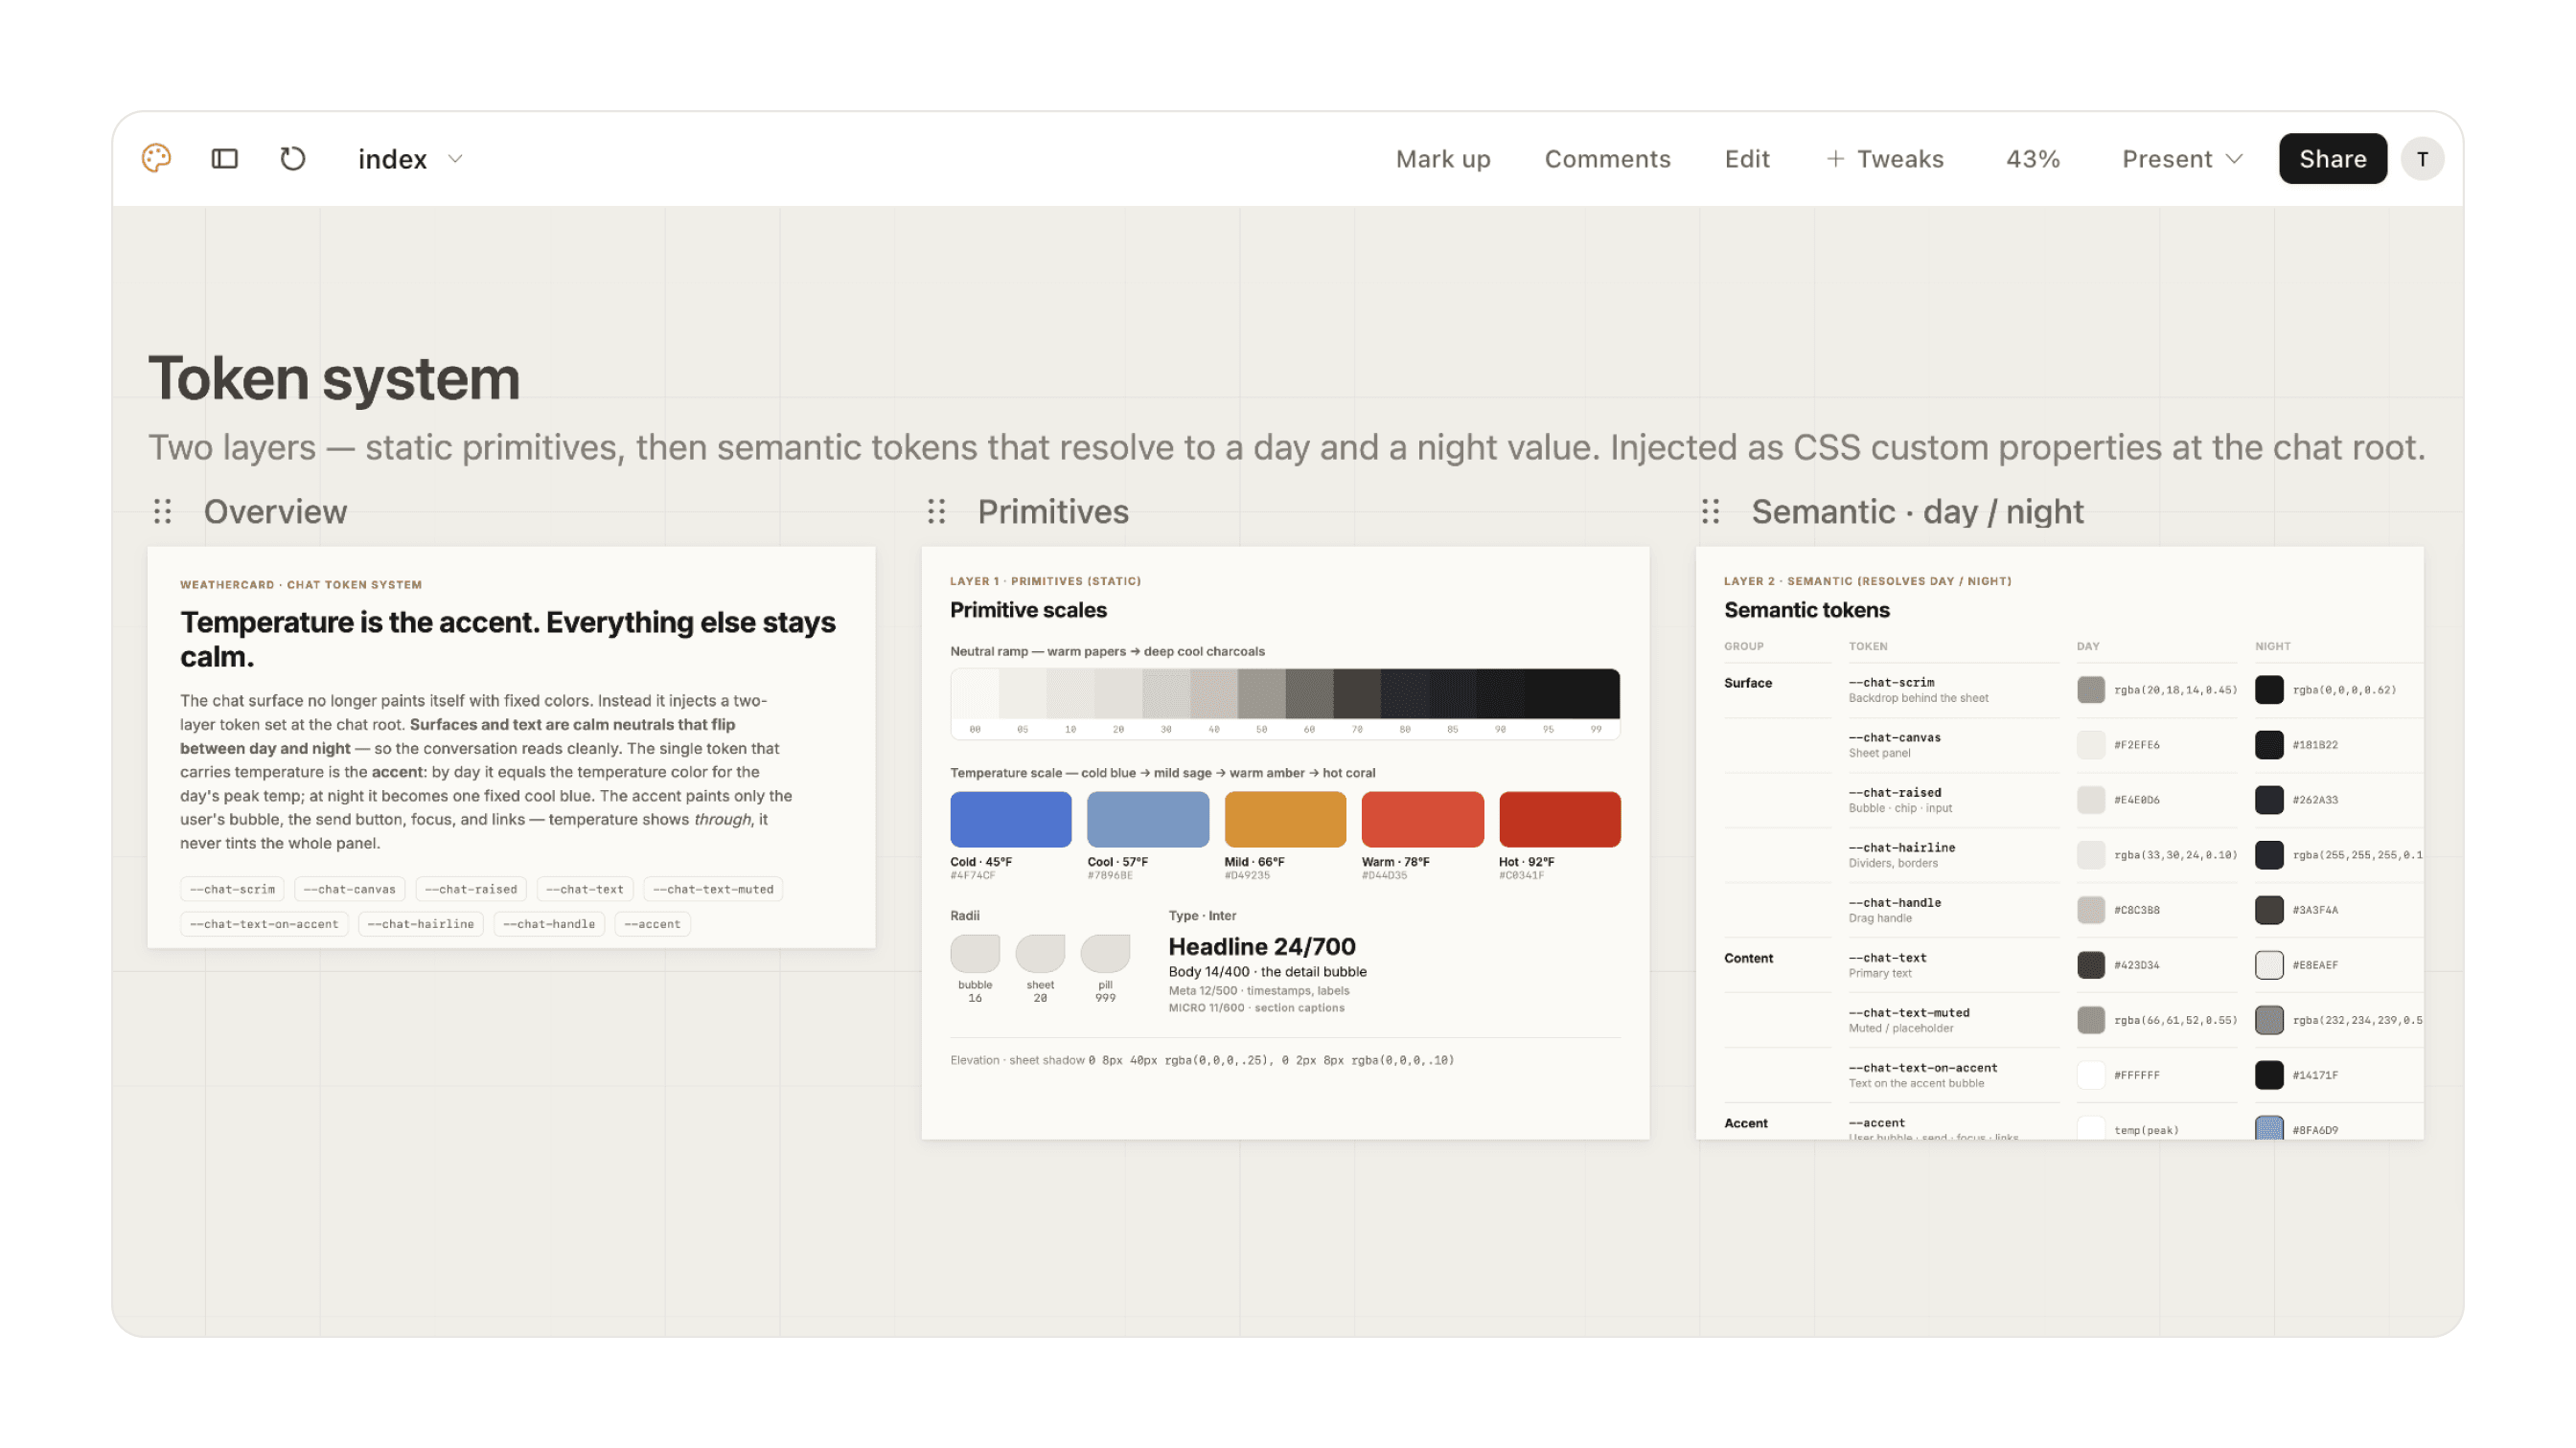Click the Primitive scales title

point(1028,610)
